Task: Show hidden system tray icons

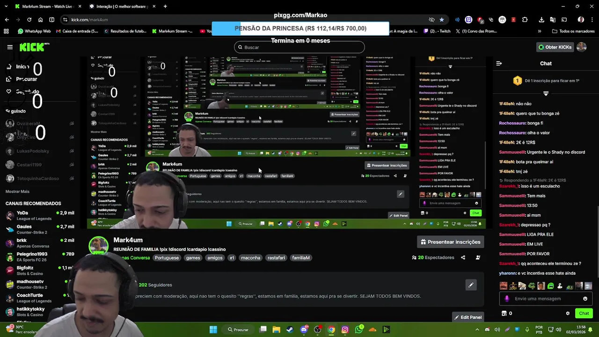Action: [x=478, y=330]
